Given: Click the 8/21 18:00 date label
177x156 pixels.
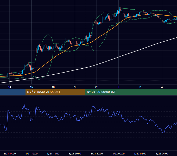Looking at the screenshot, I should tap(53, 153).
